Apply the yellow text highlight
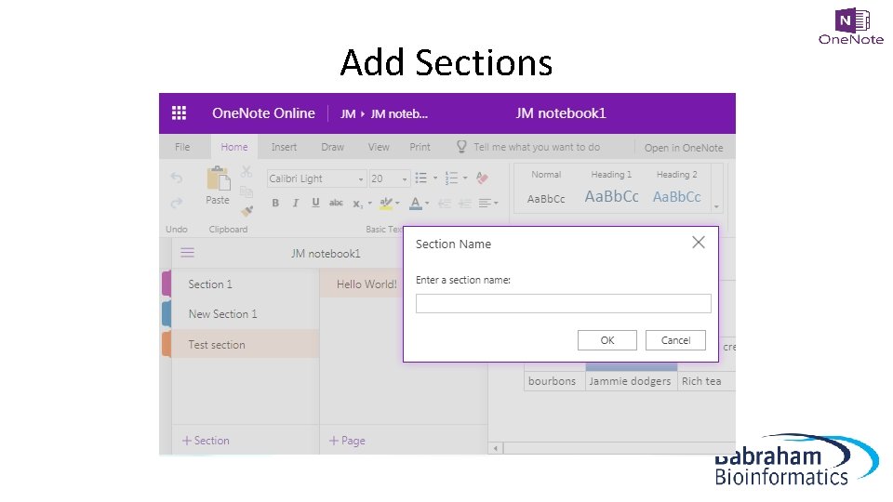The height and width of the screenshot is (502, 893). [x=386, y=204]
